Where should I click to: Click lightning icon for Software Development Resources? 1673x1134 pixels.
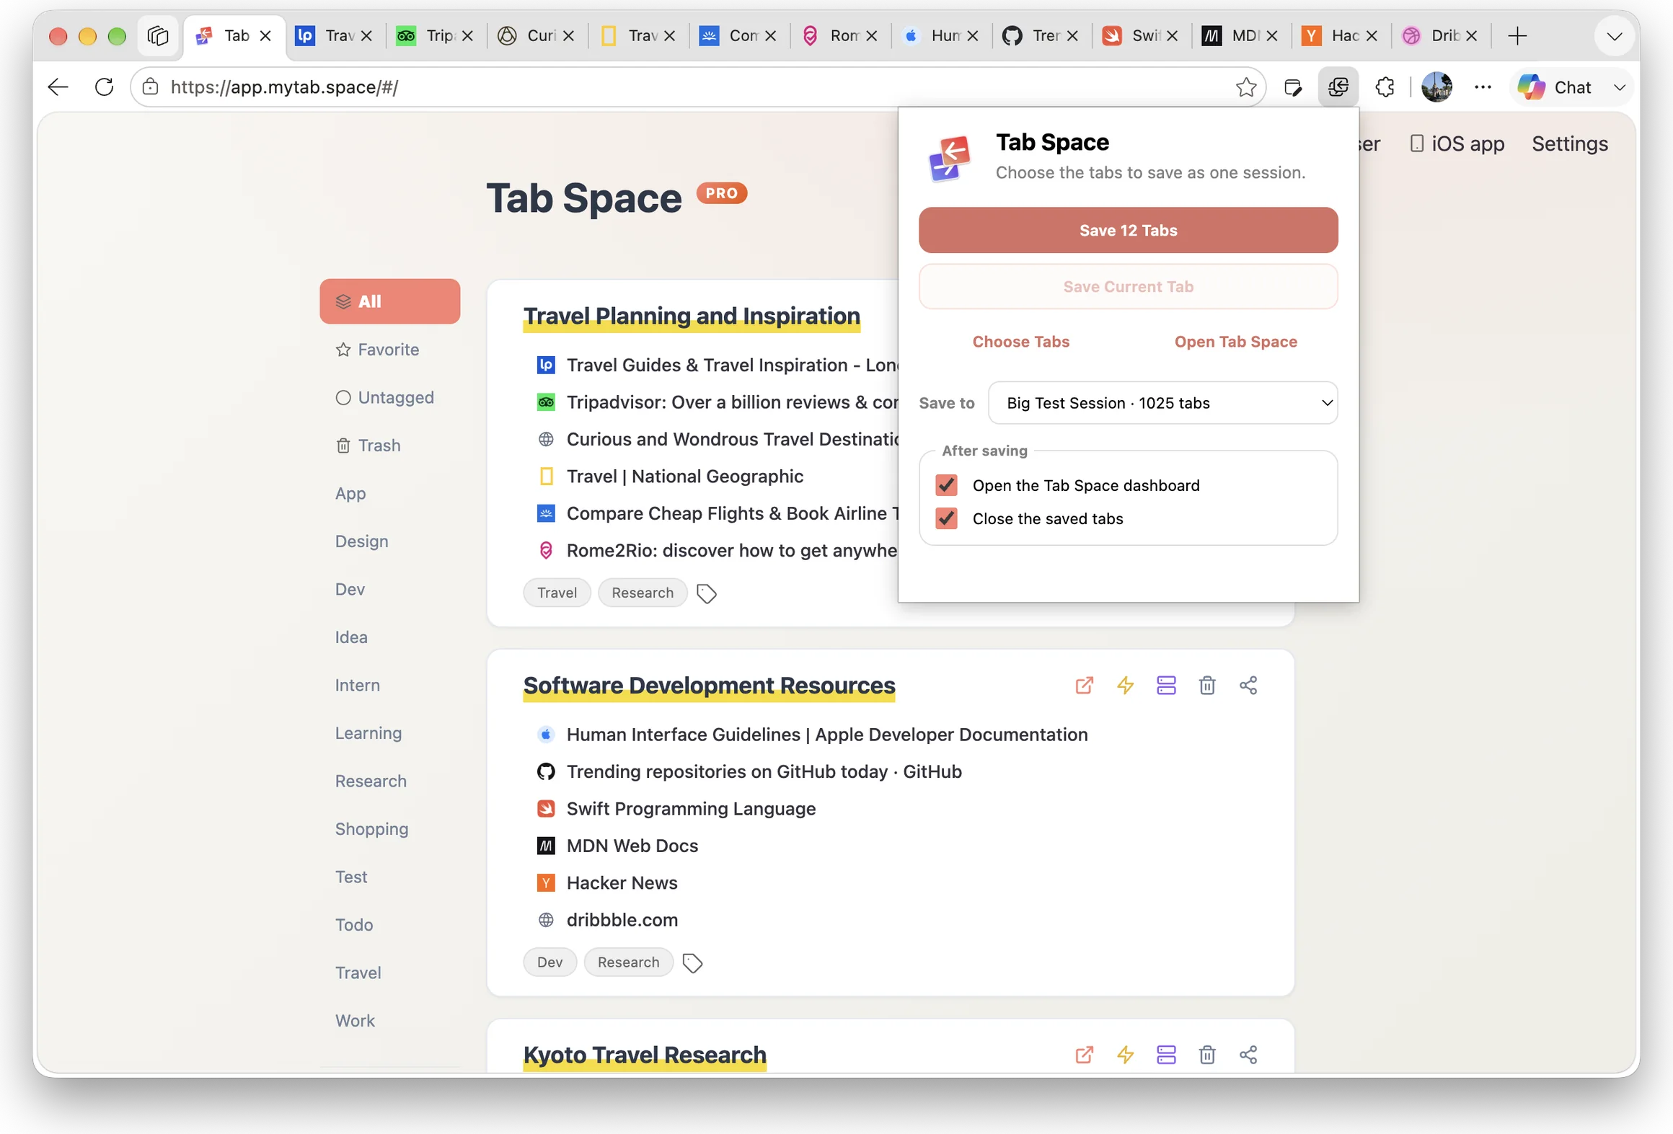1125,685
